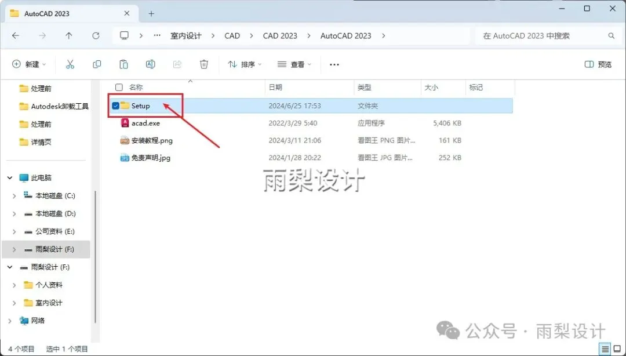This screenshot has height=356, width=626.
Task: Click the Share icon in toolbar
Action: point(177,64)
